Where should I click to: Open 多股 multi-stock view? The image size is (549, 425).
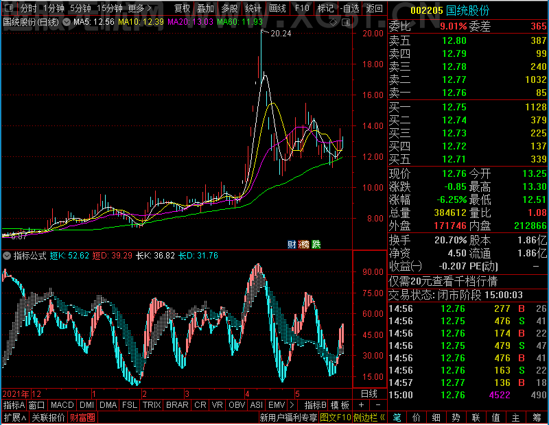coord(230,8)
